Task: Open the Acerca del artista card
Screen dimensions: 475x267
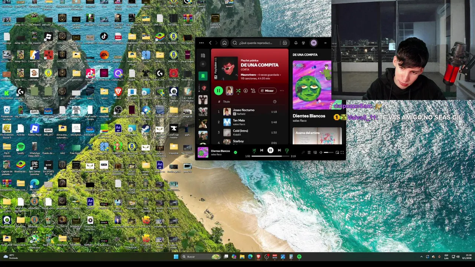Action: pyautogui.click(x=317, y=136)
